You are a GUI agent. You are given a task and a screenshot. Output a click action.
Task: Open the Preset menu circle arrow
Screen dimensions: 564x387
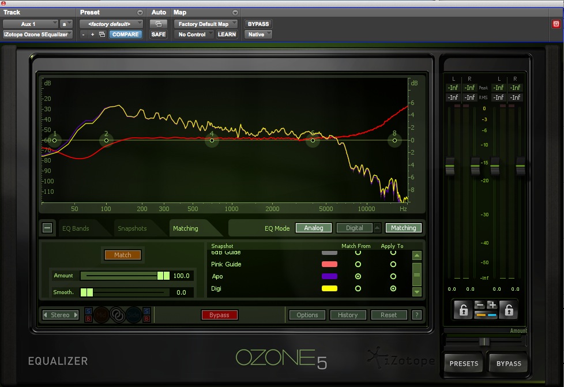click(x=140, y=13)
